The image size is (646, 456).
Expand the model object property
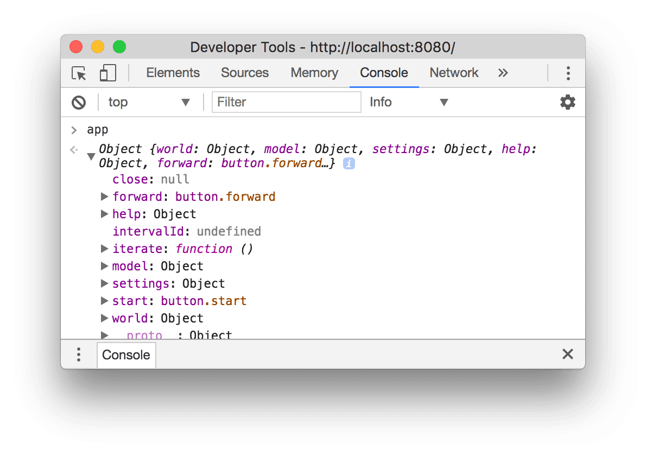click(104, 266)
